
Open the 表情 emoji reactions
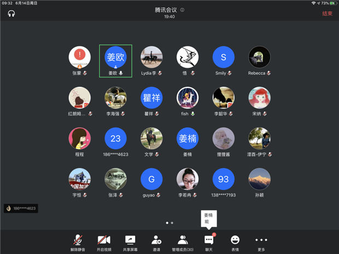coord(235,243)
